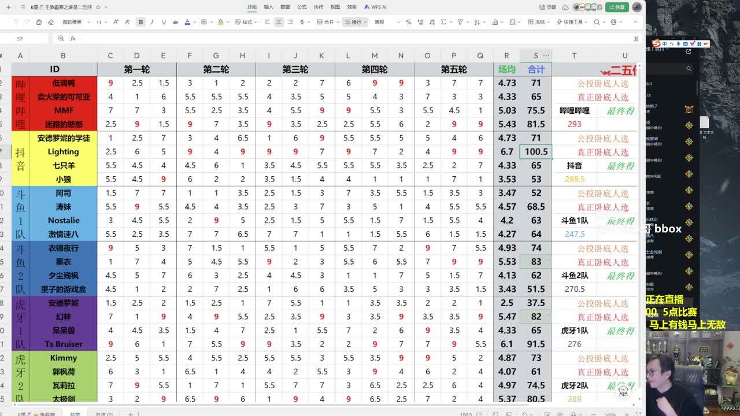Click the format painter icon
Image resolution: width=740 pixels, height=416 pixels.
click(x=39, y=22)
